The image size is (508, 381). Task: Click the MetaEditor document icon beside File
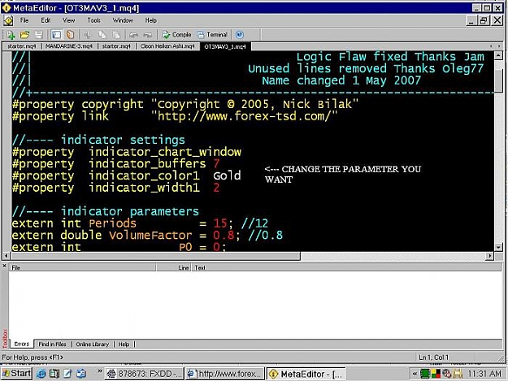(8, 20)
